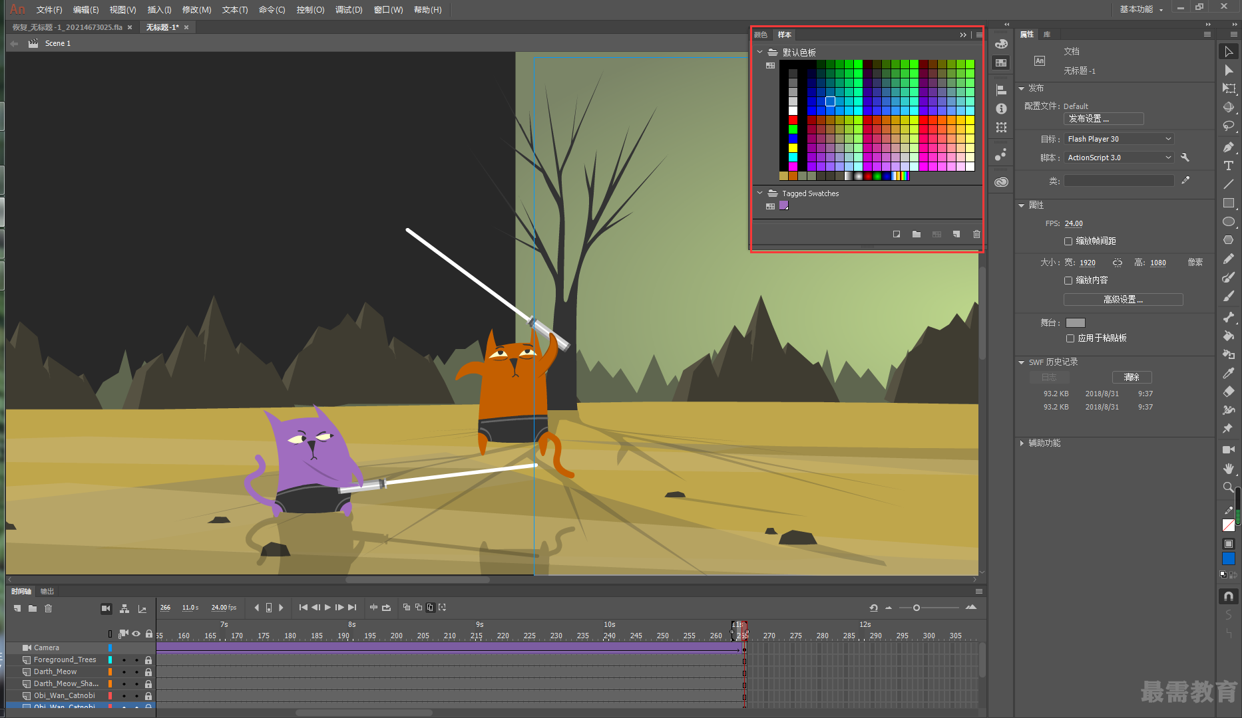Toggle lock all layers icon
Image resolution: width=1242 pixels, height=718 pixels.
coord(148,634)
